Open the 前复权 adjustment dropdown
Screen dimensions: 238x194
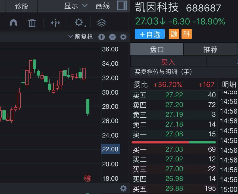[x=81, y=37]
